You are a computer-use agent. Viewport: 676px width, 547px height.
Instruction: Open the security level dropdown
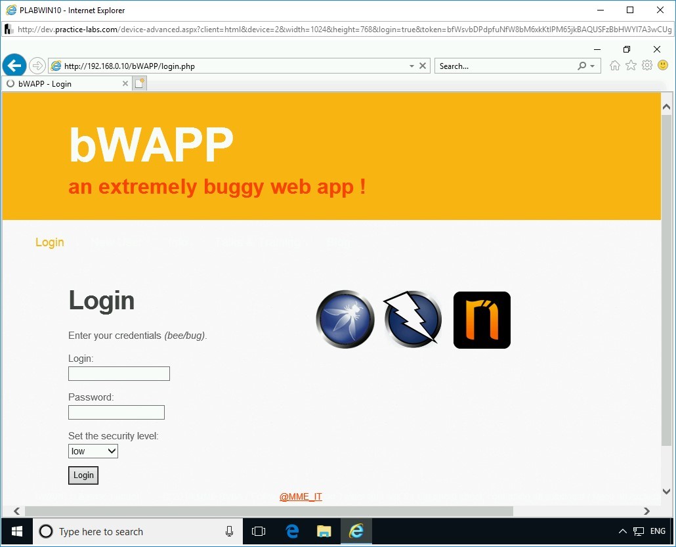(x=93, y=451)
